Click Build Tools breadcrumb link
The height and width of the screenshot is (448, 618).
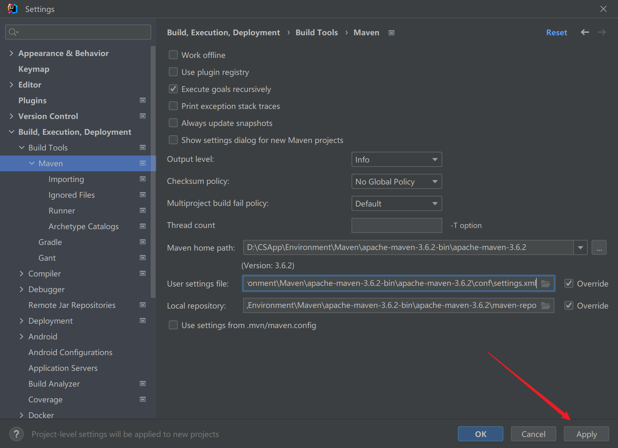(x=317, y=32)
